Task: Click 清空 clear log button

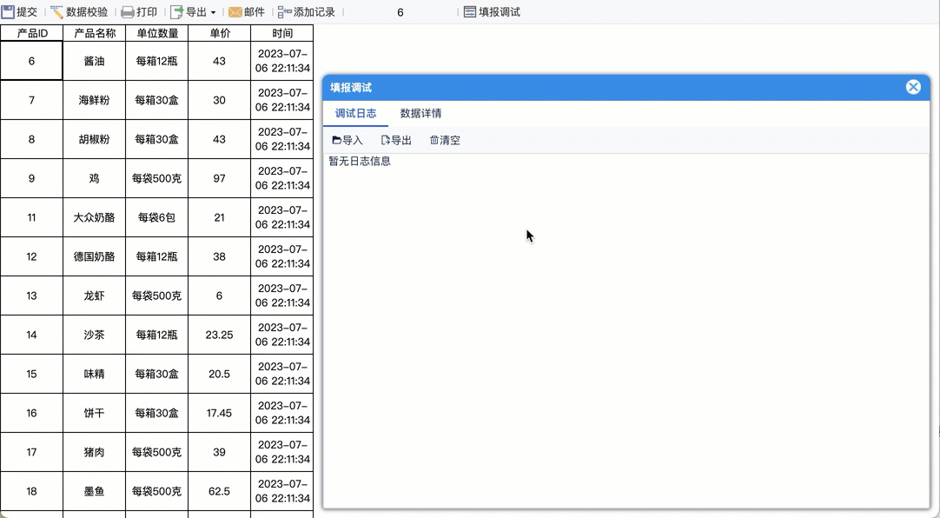Action: tap(445, 140)
